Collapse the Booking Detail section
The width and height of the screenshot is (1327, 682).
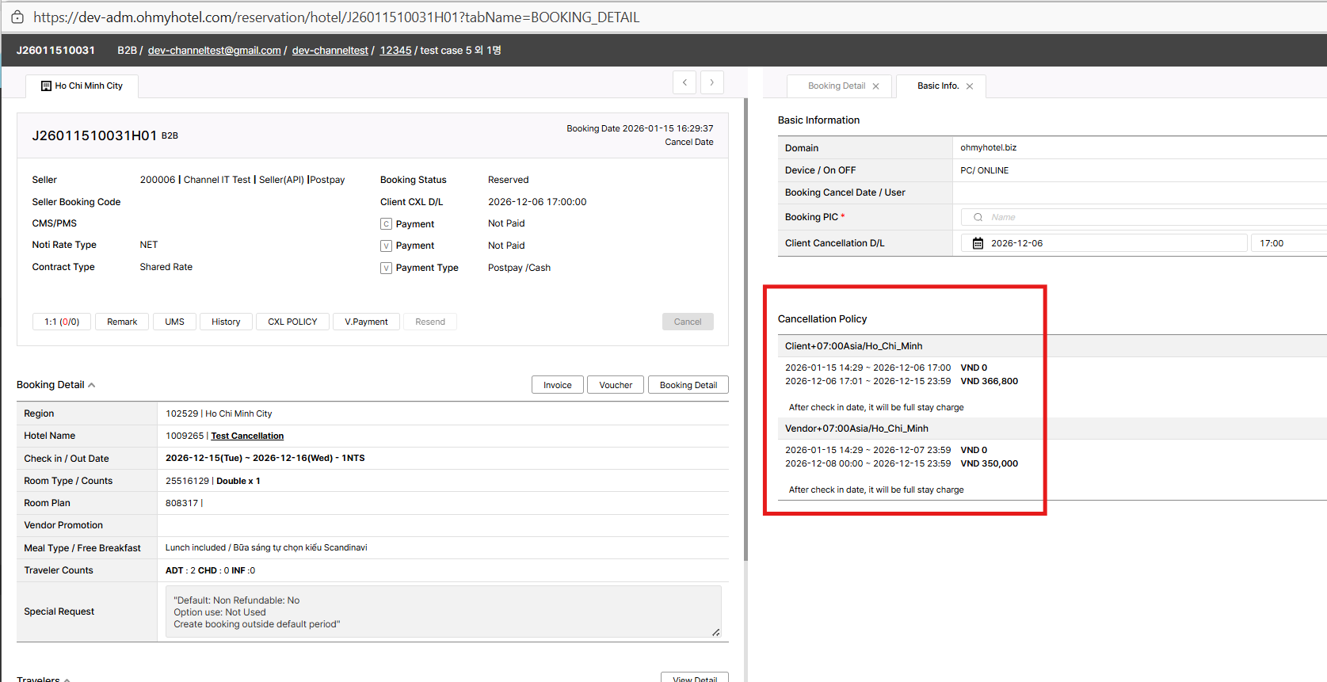(92, 385)
